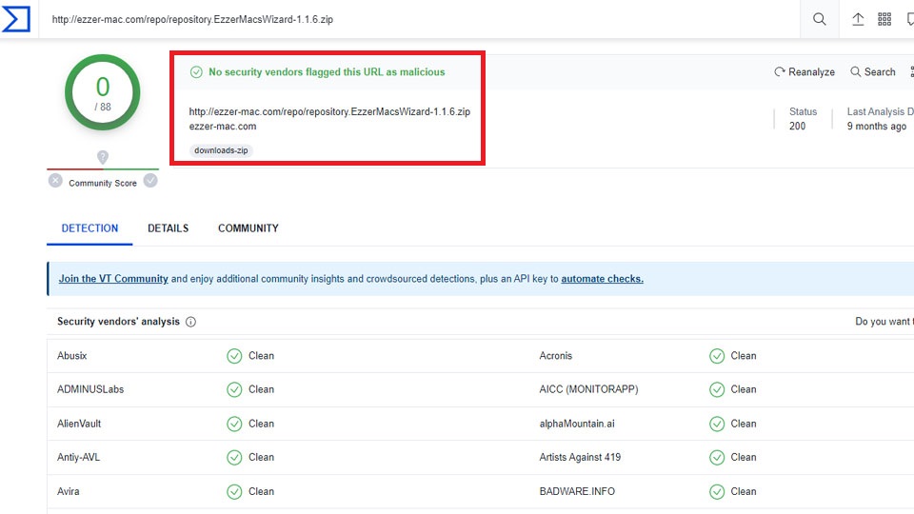914x514 pixels.
Task: Click the ezzer-mac.com domain text
Action: pyautogui.click(x=223, y=126)
